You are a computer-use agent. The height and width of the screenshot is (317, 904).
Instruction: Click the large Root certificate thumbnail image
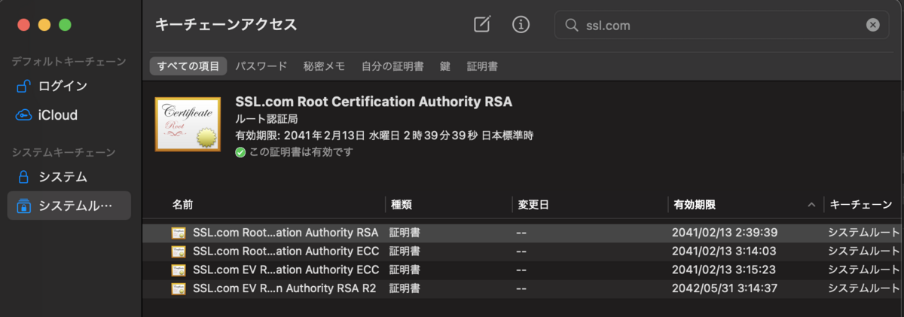point(188,124)
